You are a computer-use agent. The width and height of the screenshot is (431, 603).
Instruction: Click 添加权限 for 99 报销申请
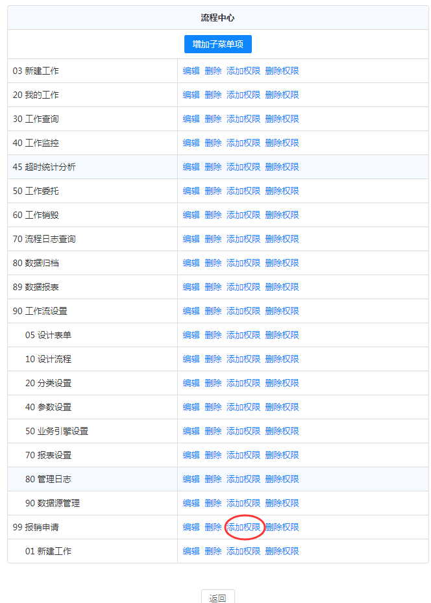[243, 527]
